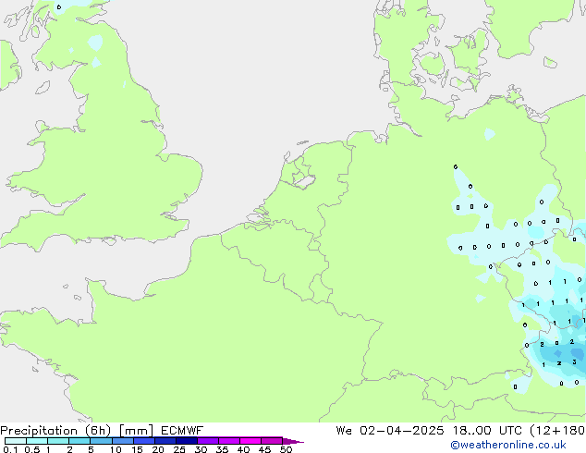Click the 'Precipitation (6h)' title text
Image resolution: width=586 pixels, height=453 pixels.
(x=55, y=431)
